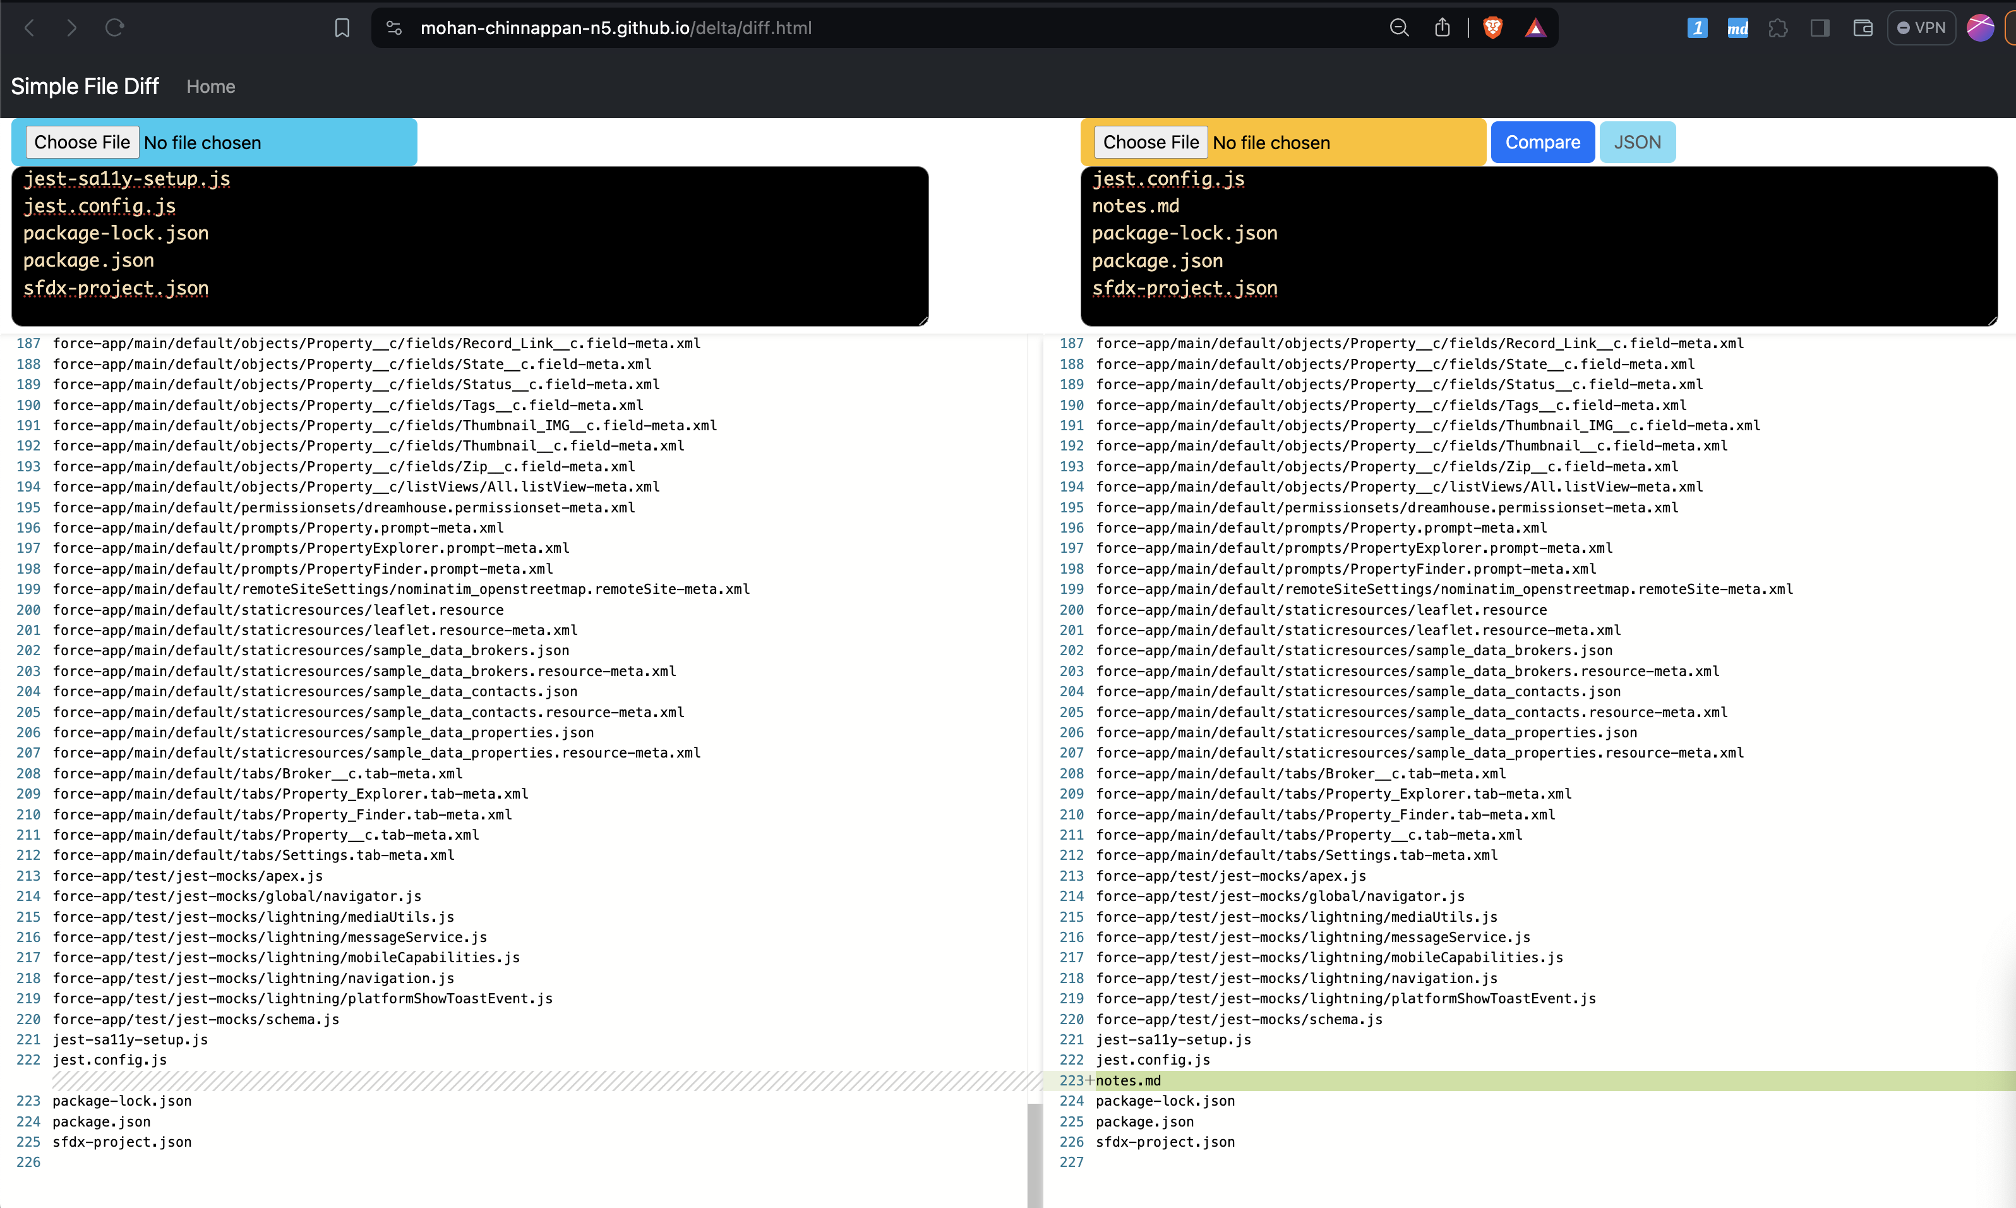Click 'package-lock.json' in the left textarea

(x=116, y=234)
